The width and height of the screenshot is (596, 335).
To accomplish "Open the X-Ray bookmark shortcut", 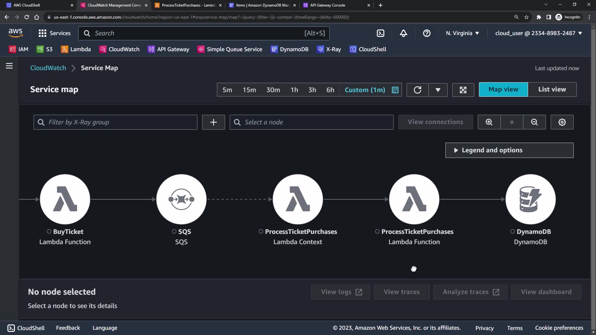I will tap(329, 49).
